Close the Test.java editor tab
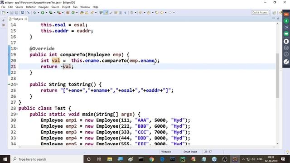 26,19
